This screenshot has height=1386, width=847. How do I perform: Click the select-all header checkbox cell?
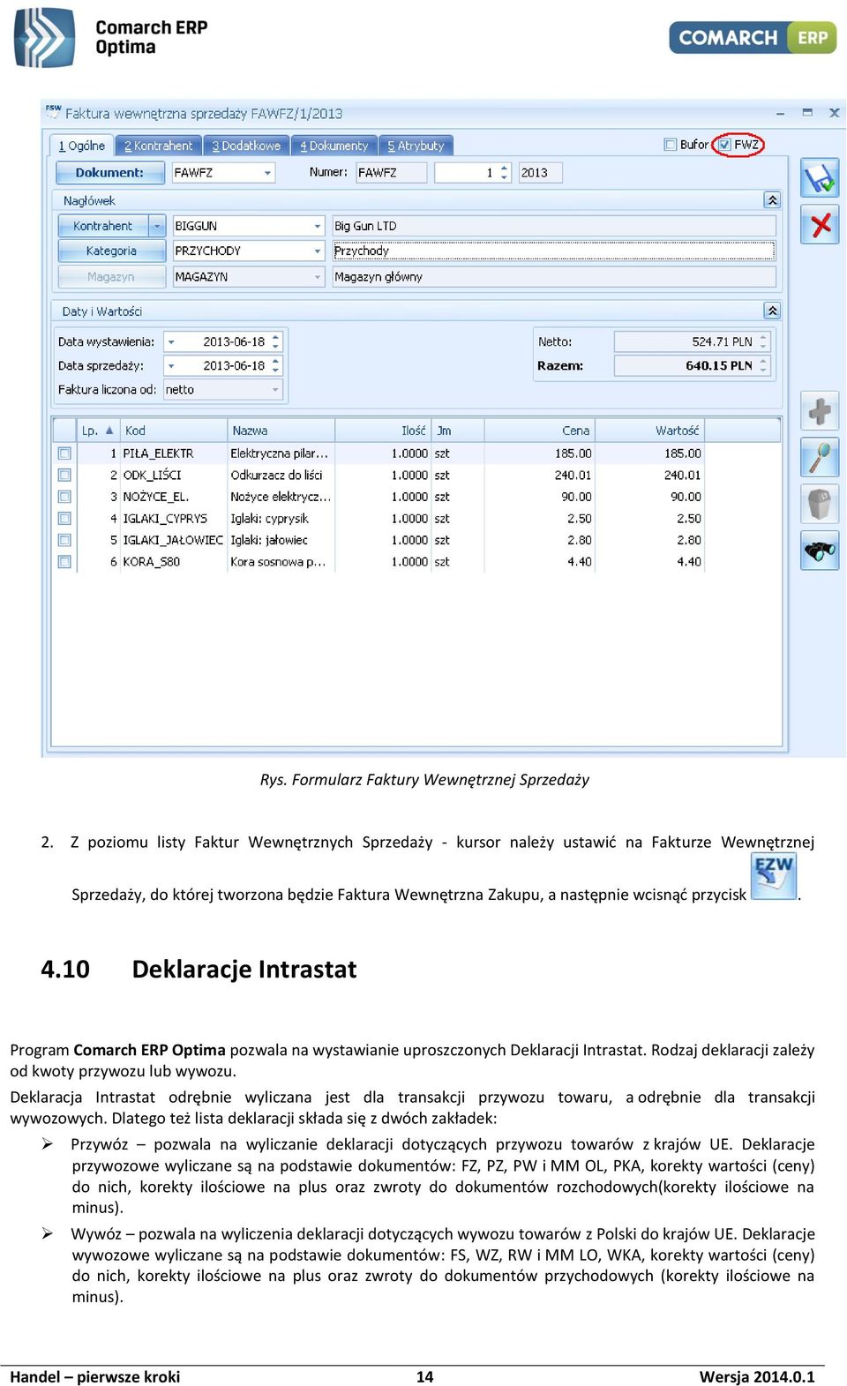click(64, 431)
